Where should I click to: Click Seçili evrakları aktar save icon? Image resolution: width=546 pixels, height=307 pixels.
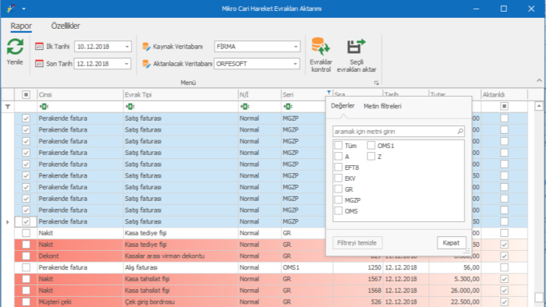[356, 46]
